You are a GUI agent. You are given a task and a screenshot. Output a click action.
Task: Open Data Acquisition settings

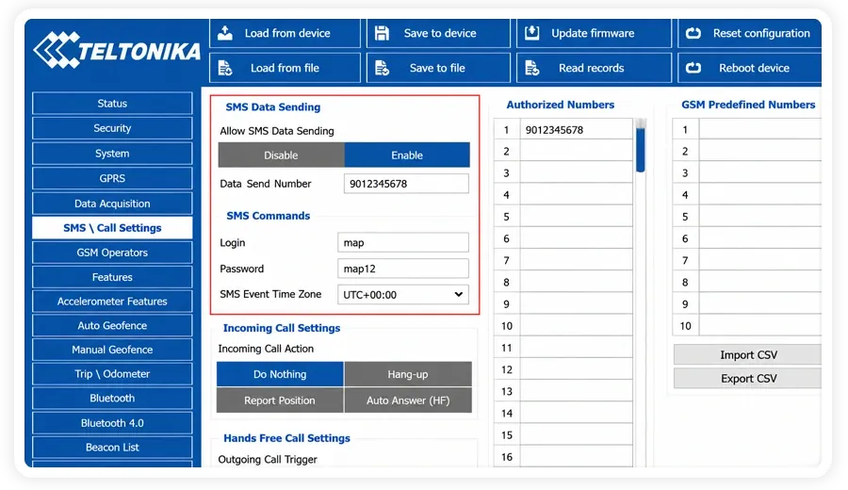pyautogui.click(x=112, y=204)
